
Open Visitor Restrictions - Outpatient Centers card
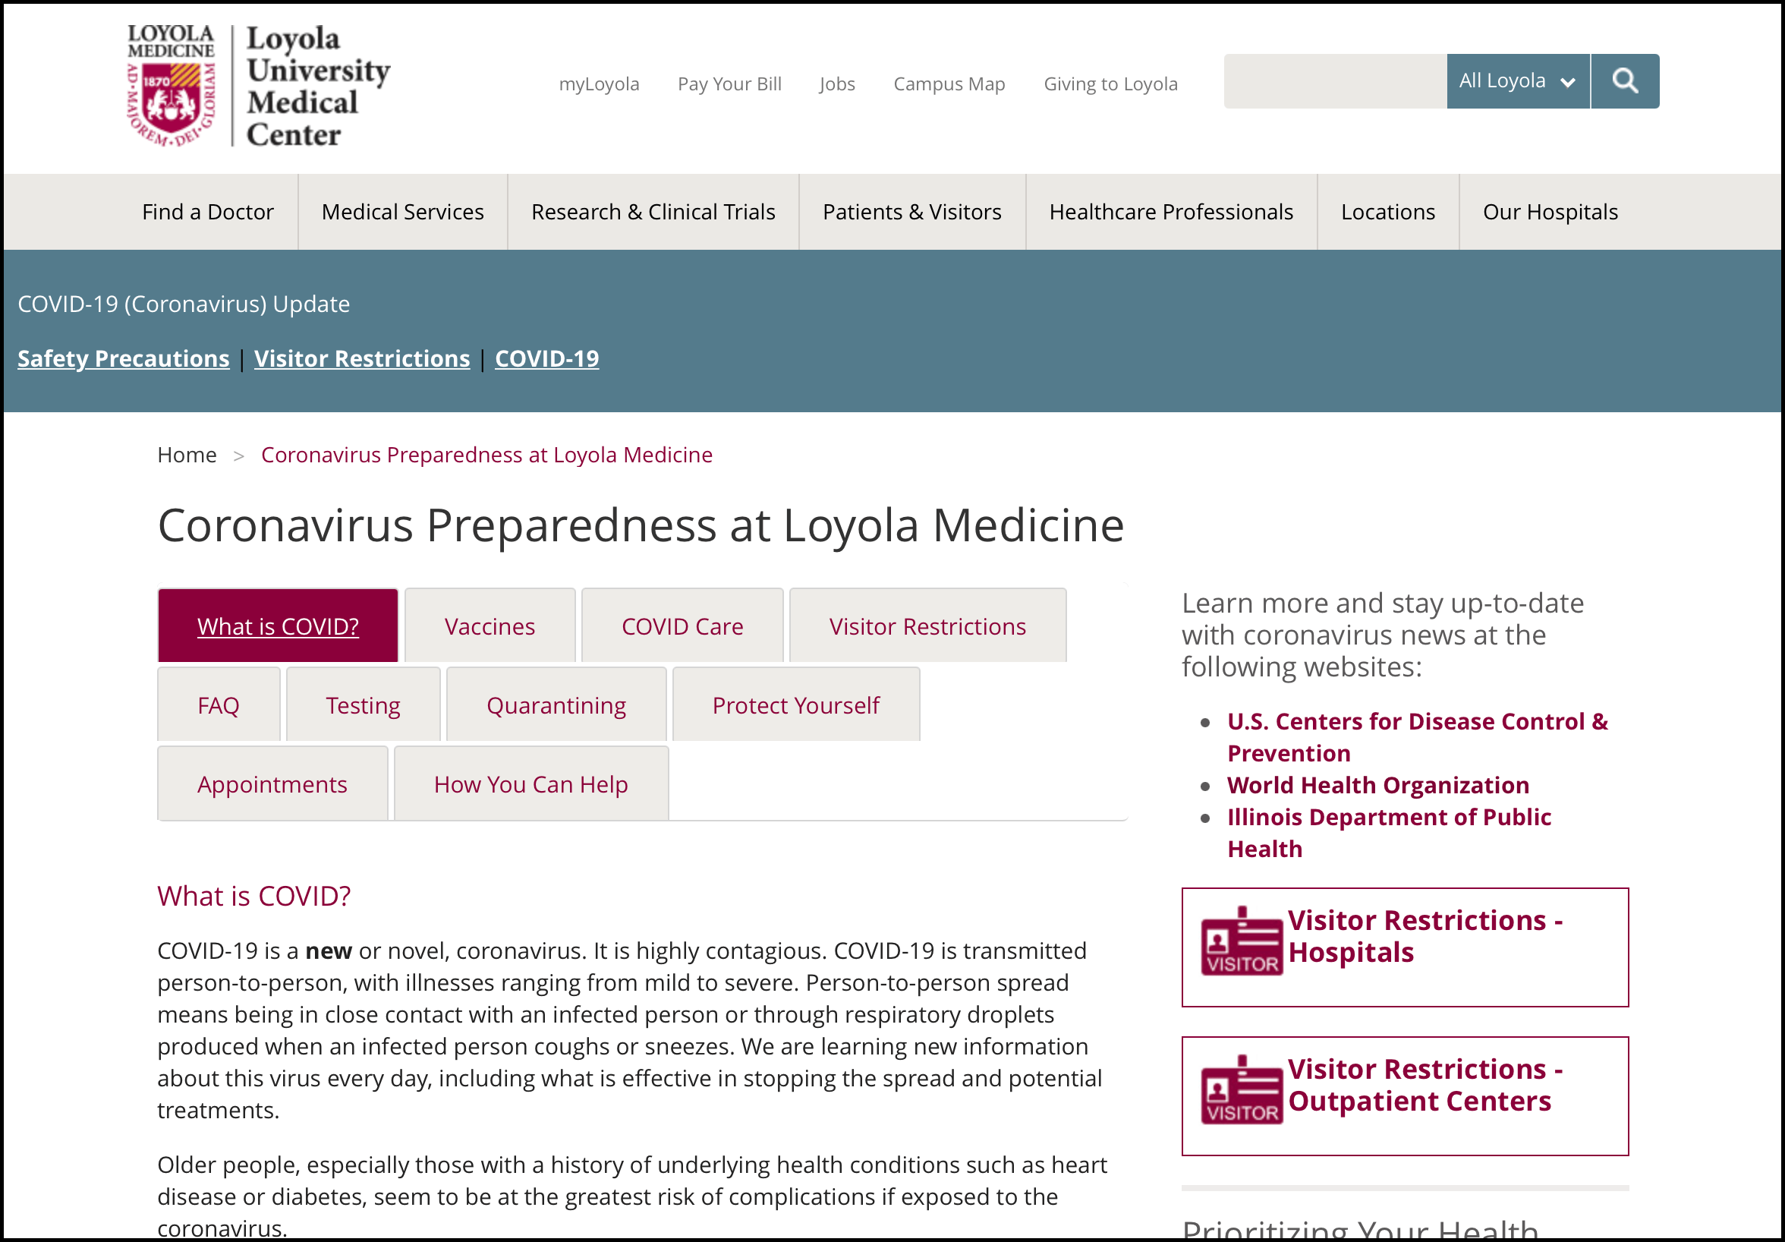[x=1405, y=1095]
